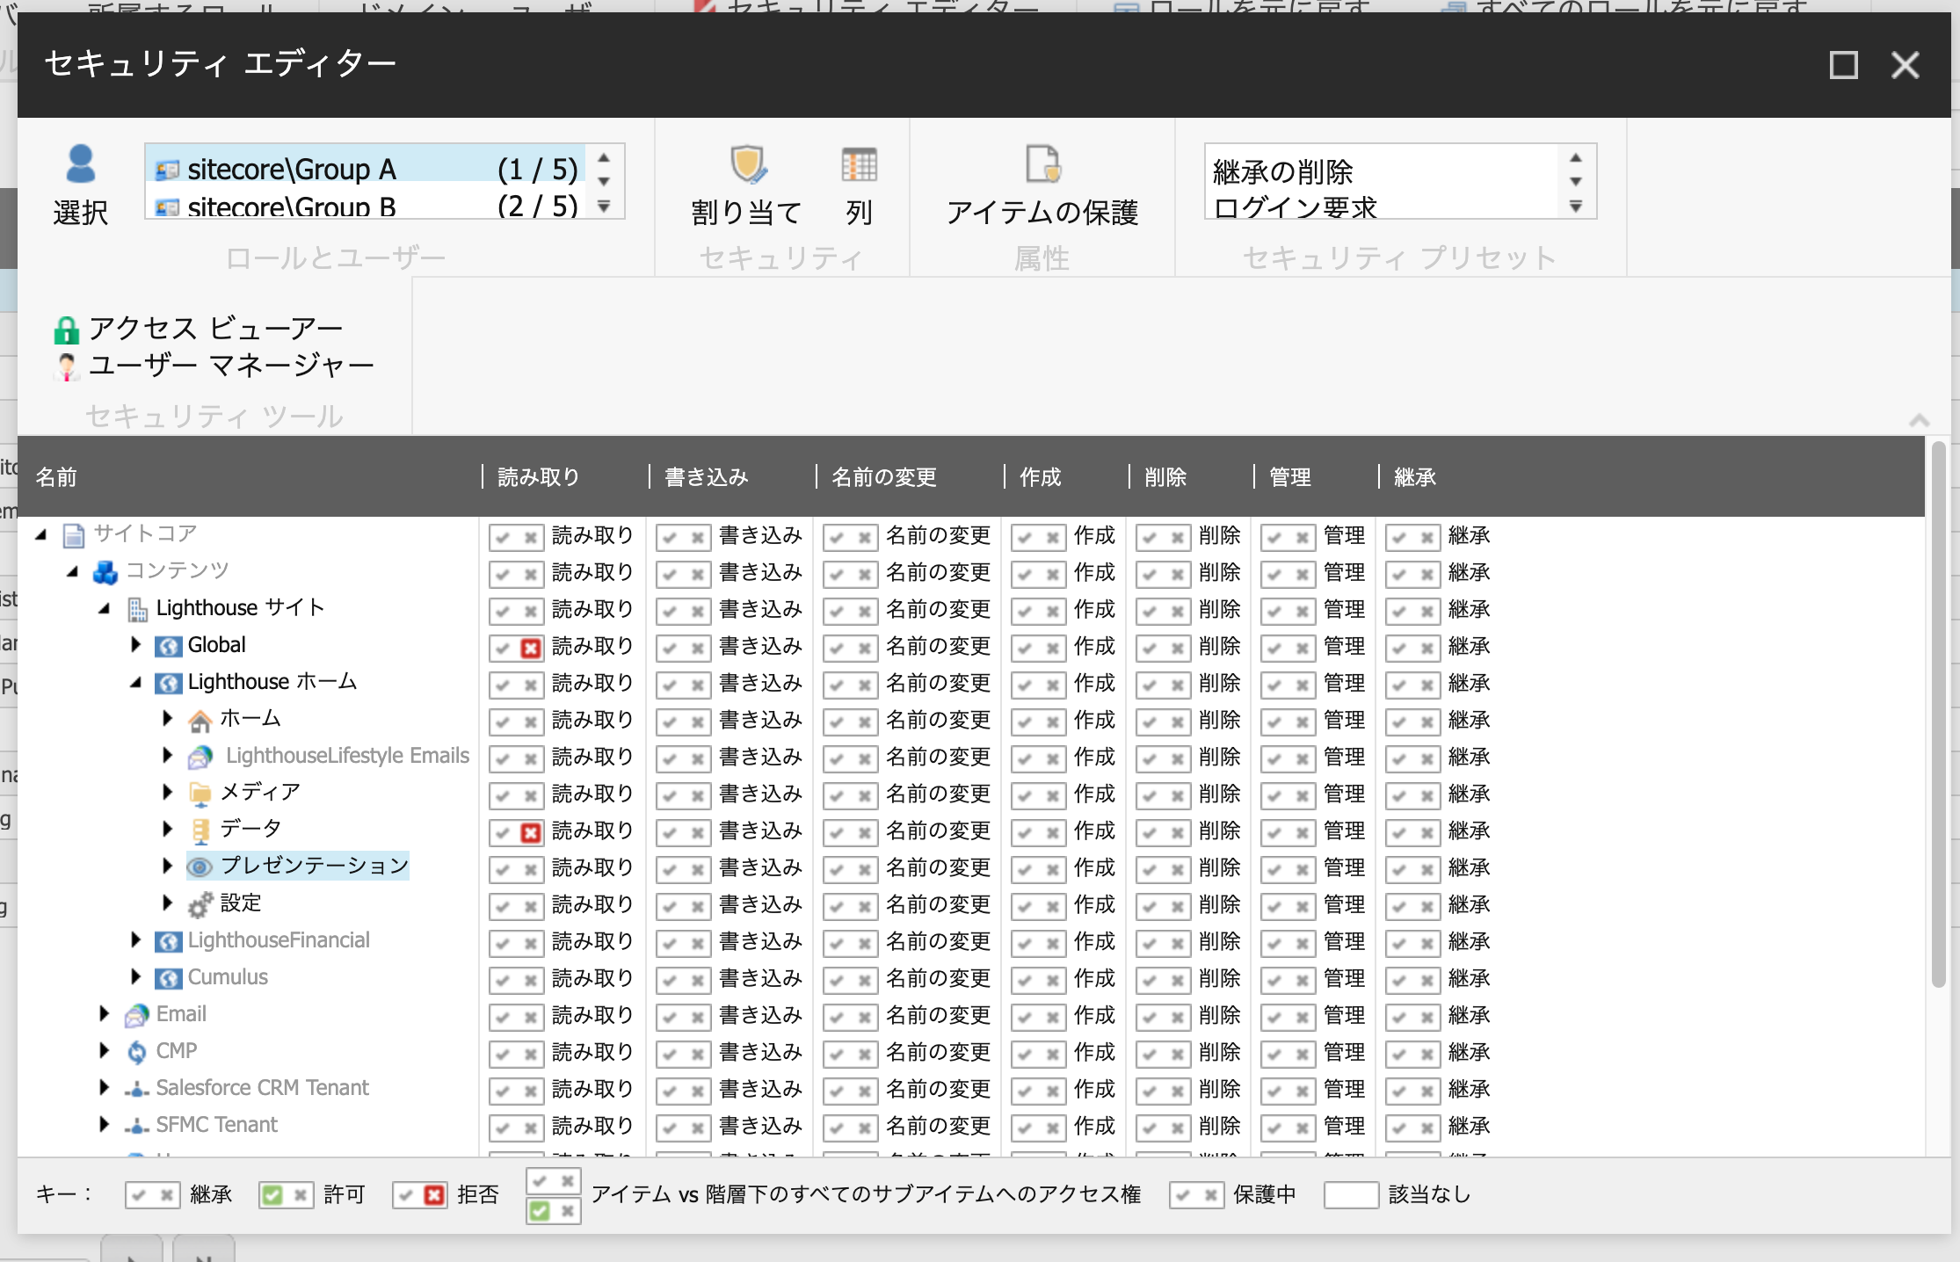This screenshot has height=1262, width=1960.
Task: Click the サイトコア document icon
Action: pos(74,535)
